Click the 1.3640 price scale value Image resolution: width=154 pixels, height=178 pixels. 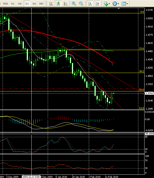click(149, 101)
